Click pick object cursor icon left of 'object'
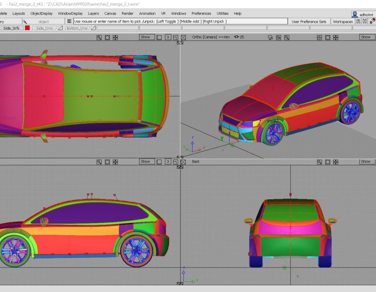The height and width of the screenshot is (292, 376). (x=25, y=22)
